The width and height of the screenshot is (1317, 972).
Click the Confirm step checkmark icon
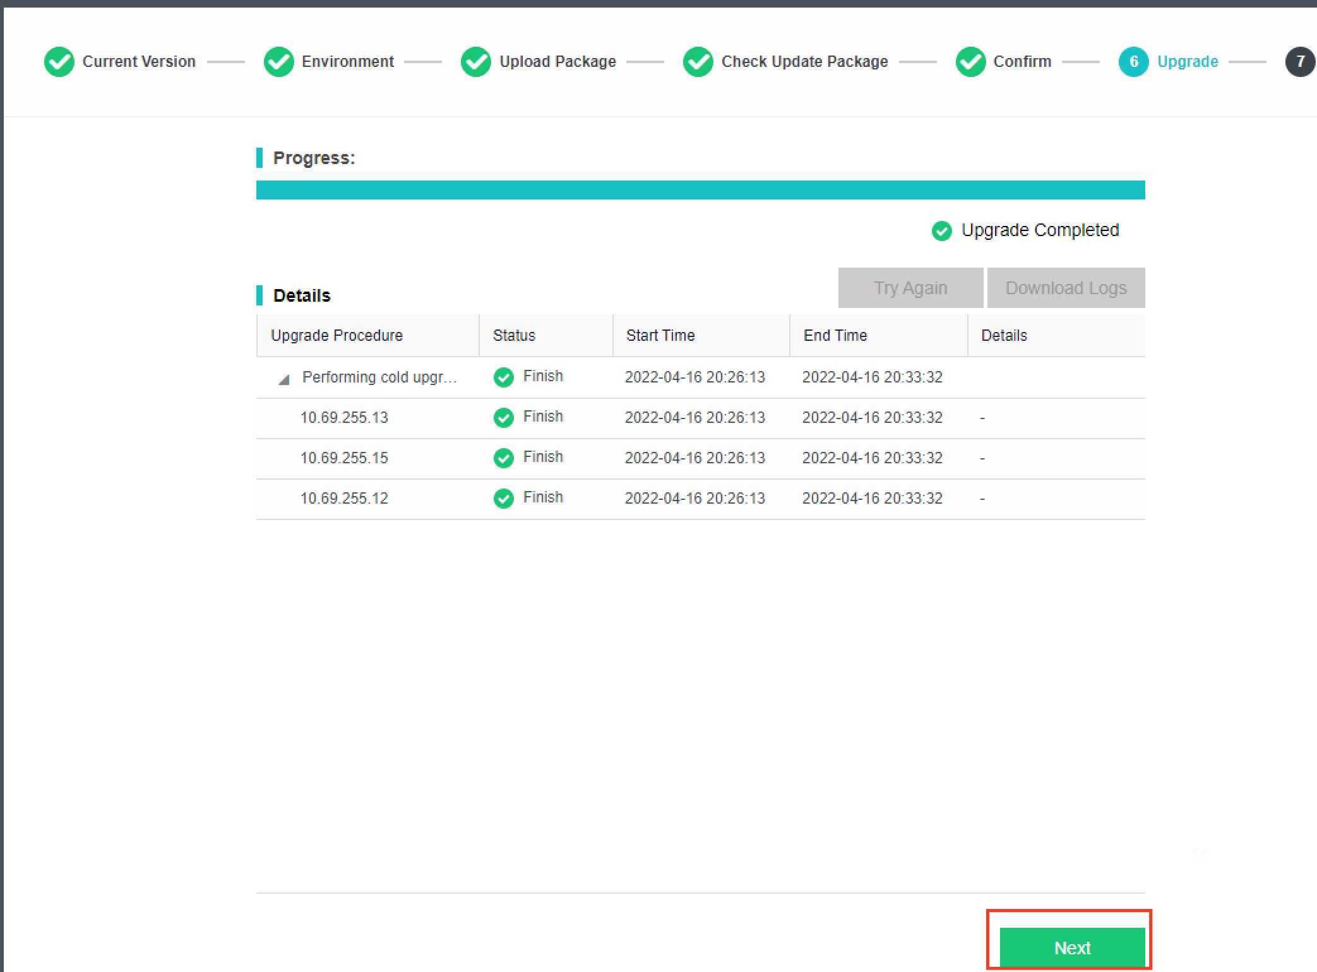[970, 62]
